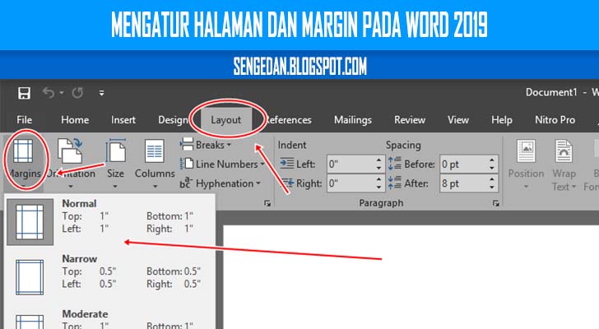Click the Normal margin thumbnail icon
Image resolution: width=599 pixels, height=329 pixels.
[x=30, y=222]
